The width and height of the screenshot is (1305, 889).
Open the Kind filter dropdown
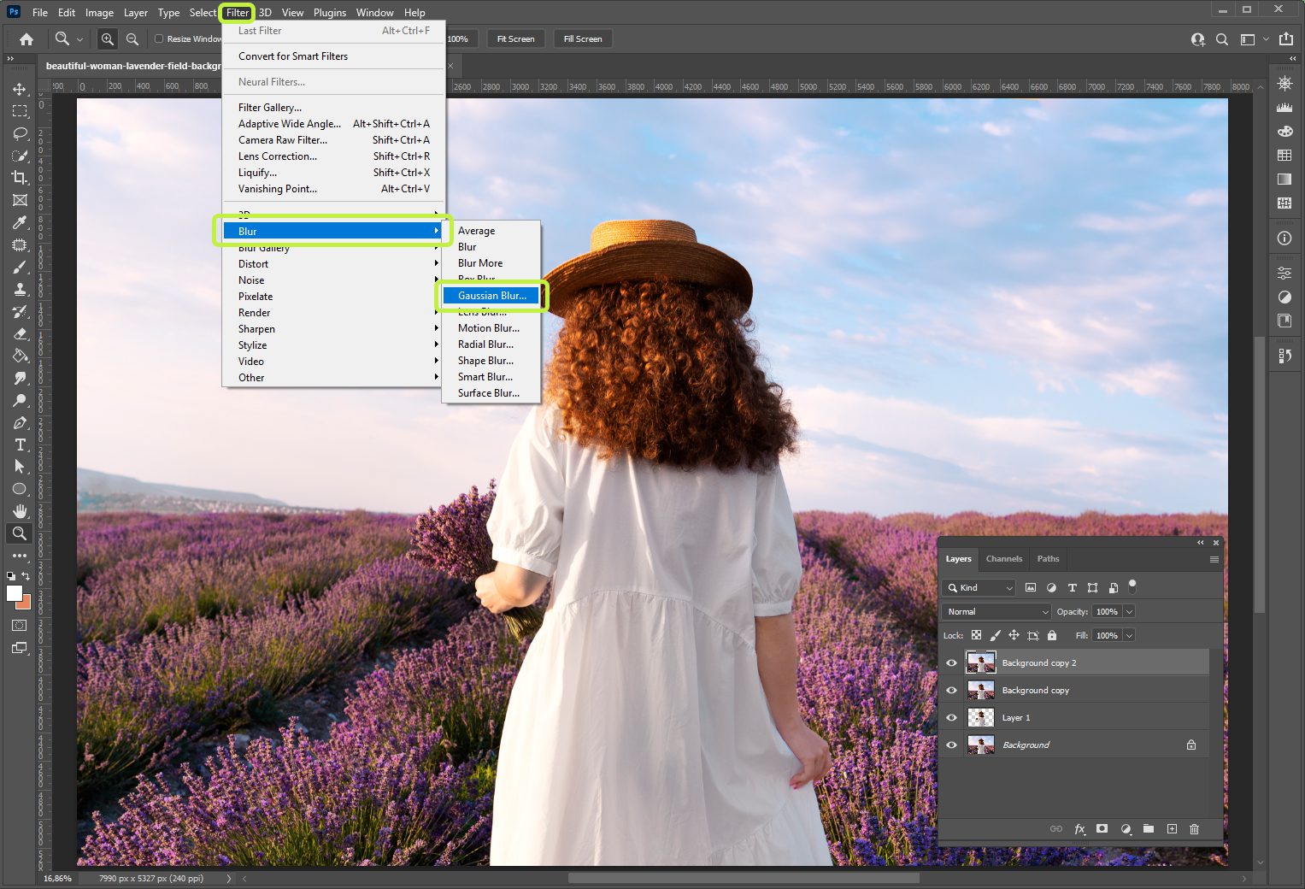tap(979, 587)
